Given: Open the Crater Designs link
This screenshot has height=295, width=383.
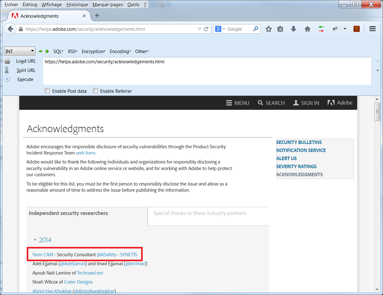Looking at the screenshot, I should 78,282.
